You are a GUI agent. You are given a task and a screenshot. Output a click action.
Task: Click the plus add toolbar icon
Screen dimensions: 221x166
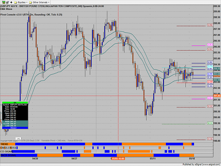pyautogui.click(x=11, y=2)
